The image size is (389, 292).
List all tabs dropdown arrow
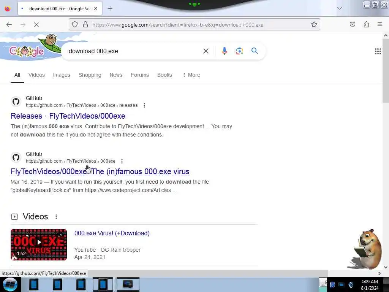click(340, 8)
